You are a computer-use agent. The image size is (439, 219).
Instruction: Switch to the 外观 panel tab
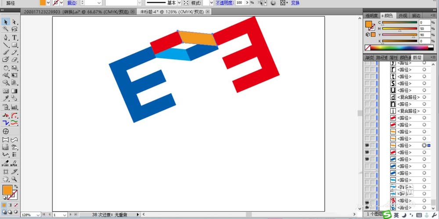(403, 16)
